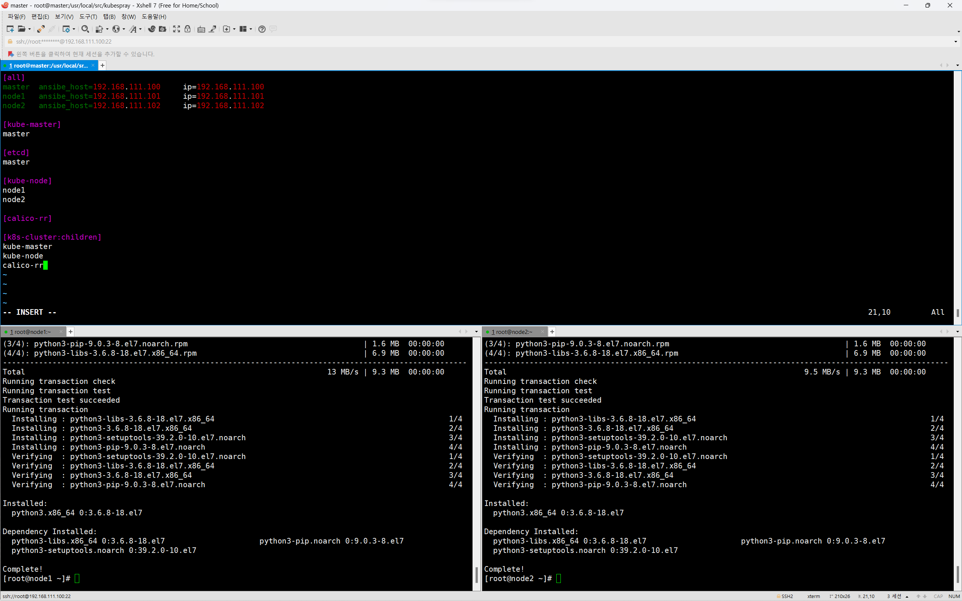The image size is (962, 601).
Task: Click the Help question mark icon
Action: point(261,29)
